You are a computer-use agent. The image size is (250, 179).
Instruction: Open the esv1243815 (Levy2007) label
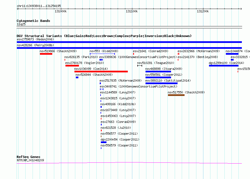[x=118, y=98]
